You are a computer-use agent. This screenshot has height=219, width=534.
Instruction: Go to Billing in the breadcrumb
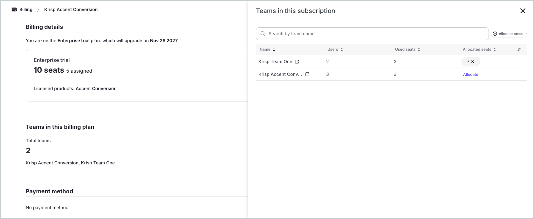point(26,10)
